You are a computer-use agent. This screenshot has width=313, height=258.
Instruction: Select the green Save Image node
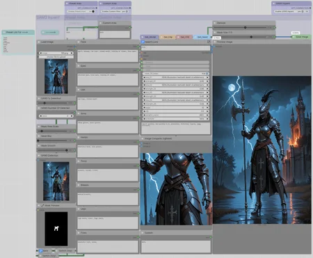[301, 37]
